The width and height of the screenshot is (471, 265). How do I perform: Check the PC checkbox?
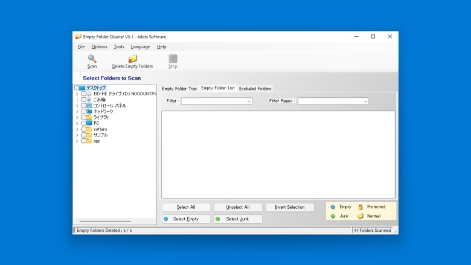point(83,123)
